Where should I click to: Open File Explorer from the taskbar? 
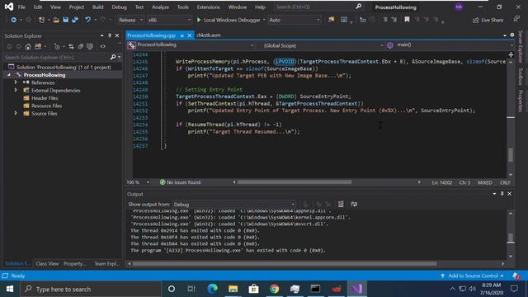233,289
